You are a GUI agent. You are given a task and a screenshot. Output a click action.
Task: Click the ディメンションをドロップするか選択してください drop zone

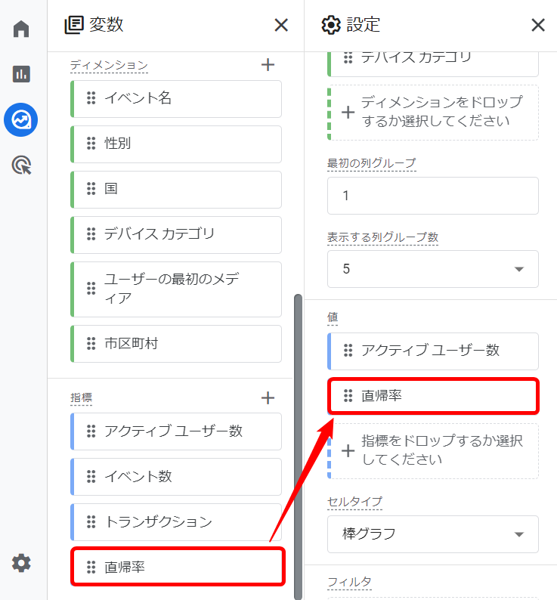[434, 113]
